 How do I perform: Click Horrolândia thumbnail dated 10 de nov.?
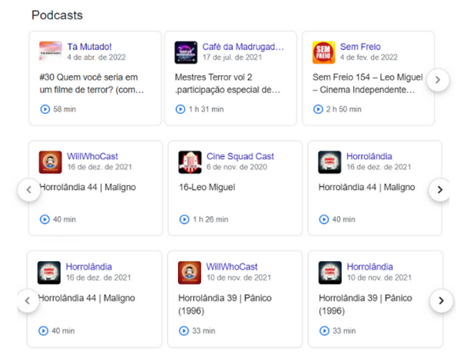(329, 272)
